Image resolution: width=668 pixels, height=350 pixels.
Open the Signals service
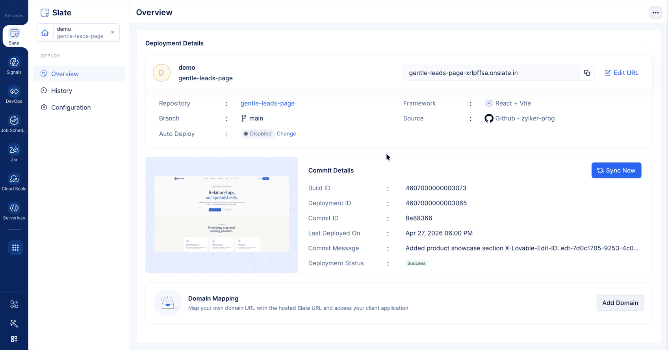14,66
